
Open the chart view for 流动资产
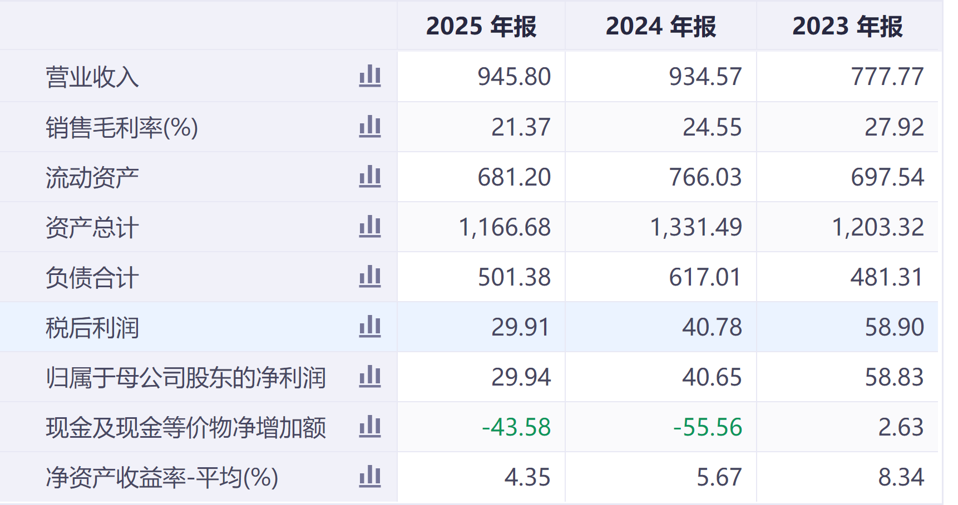point(371,177)
